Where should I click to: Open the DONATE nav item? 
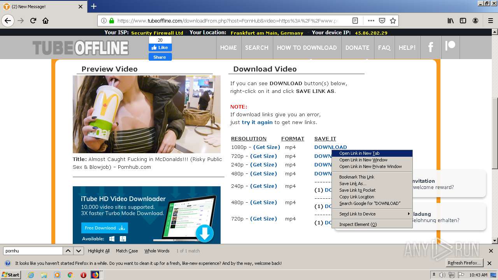(358, 47)
